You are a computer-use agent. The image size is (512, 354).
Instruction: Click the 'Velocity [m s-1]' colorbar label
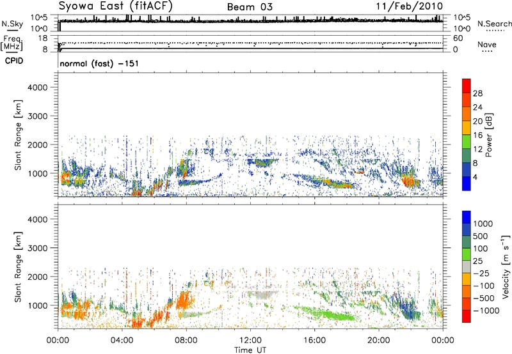(506, 266)
